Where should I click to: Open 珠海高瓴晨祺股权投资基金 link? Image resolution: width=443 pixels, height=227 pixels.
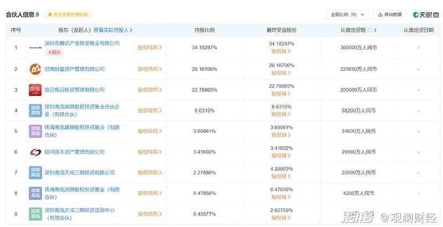pos(82,131)
